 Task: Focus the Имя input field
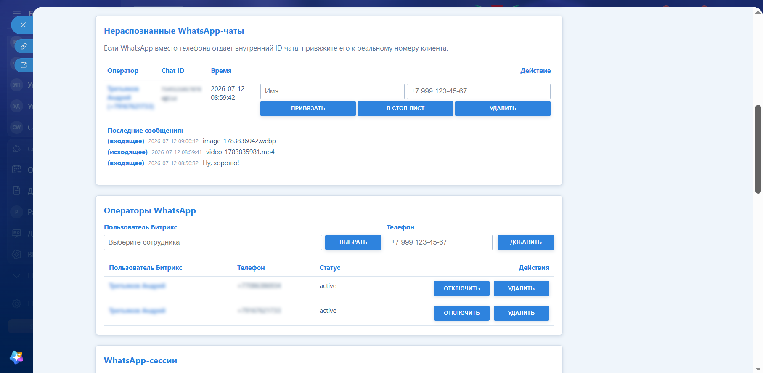332,91
